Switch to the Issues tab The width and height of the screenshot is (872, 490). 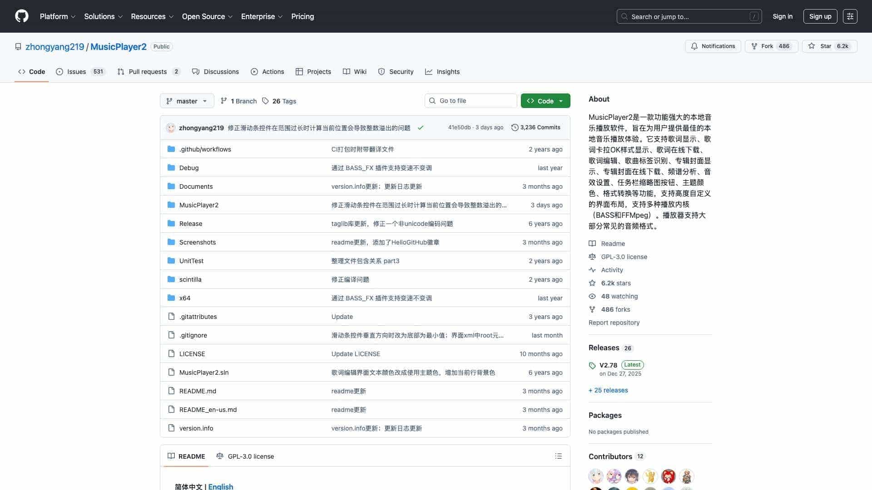click(x=80, y=72)
